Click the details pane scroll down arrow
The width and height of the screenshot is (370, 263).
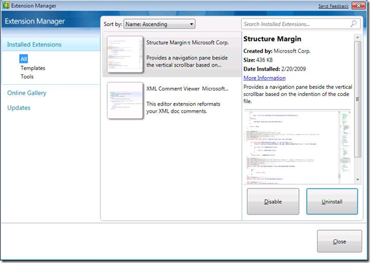pyautogui.click(x=358, y=179)
